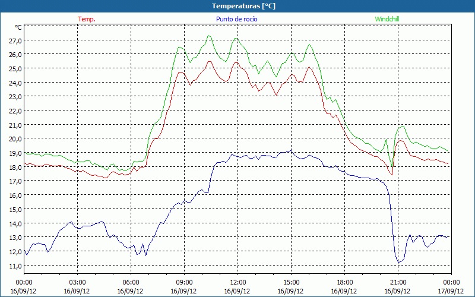This screenshot has height=297, width=475.
Task: Select the red 'Temp.' legend label
Action: point(87,19)
